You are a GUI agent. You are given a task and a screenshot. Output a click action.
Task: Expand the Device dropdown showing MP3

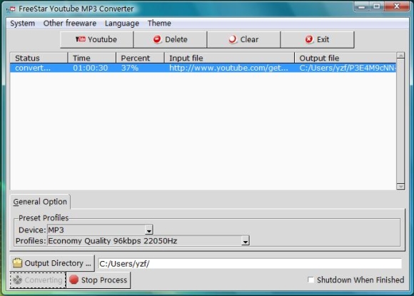pyautogui.click(x=149, y=230)
